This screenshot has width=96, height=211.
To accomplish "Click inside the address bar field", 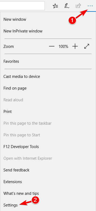I will [22, 6].
